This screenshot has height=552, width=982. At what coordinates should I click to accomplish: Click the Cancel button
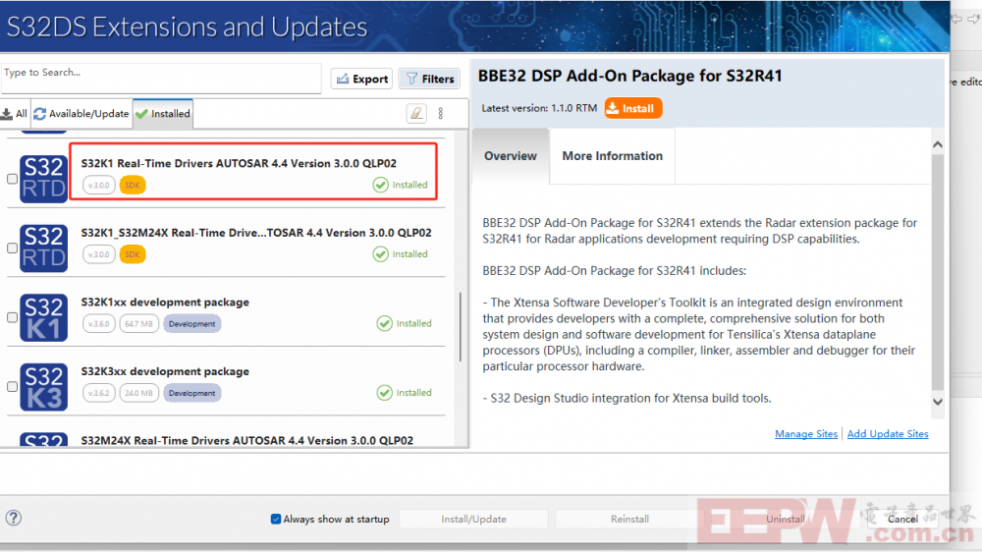(902, 519)
